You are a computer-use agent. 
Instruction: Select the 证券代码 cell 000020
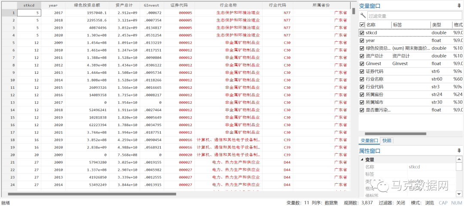pos(179,154)
